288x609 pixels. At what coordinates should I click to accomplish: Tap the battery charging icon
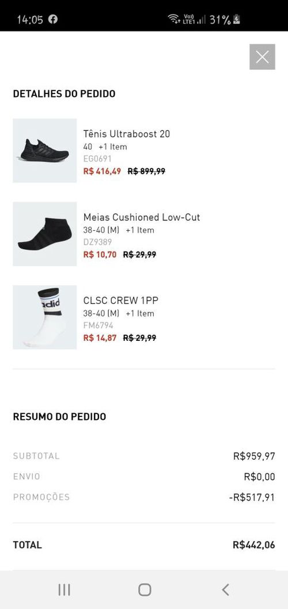[x=236, y=19]
